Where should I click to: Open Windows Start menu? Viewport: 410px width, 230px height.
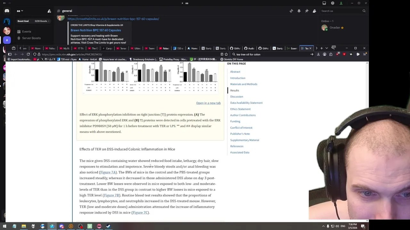[4, 226]
